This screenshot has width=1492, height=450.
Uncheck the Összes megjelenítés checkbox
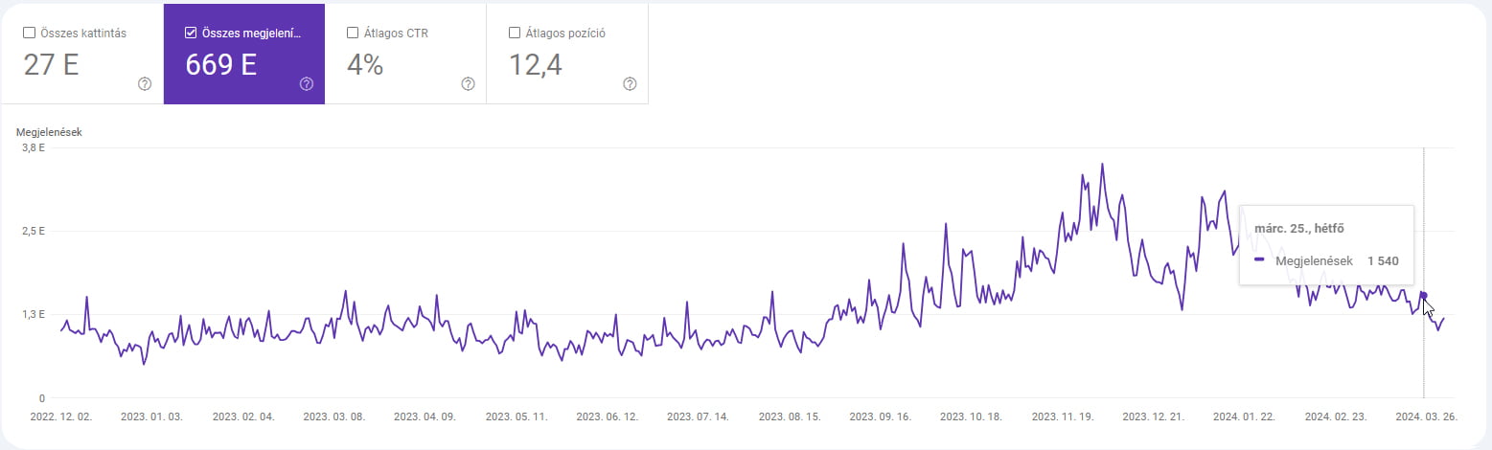coord(191,33)
